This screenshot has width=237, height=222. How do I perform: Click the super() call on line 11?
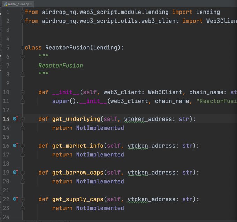click(64, 101)
